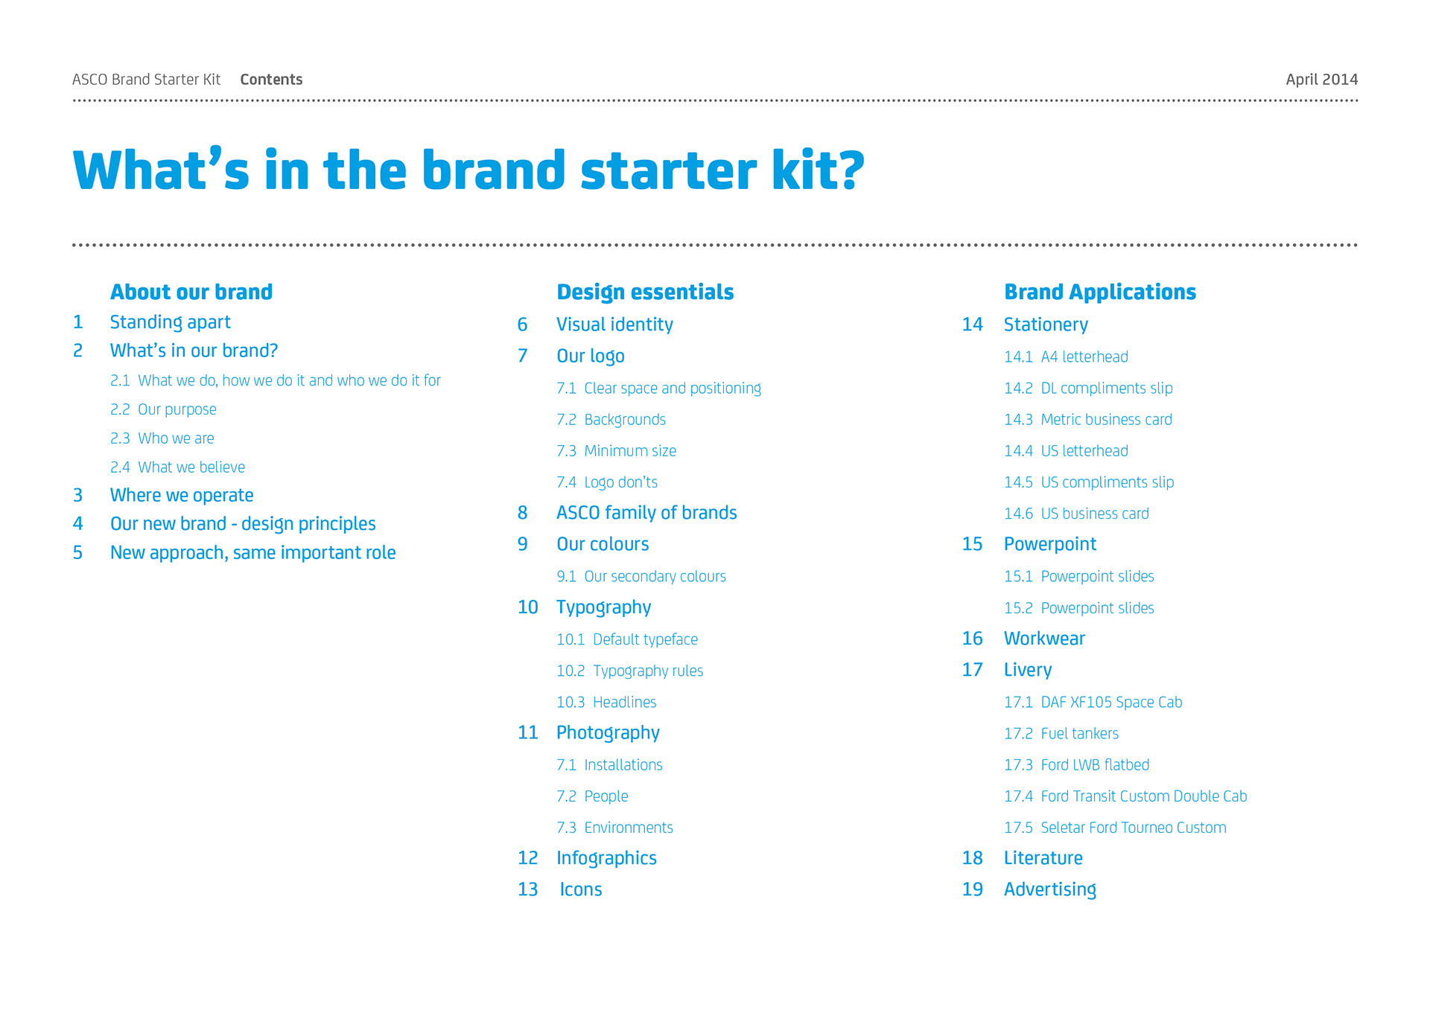Select the Photography section entry
Screen dimensions: 1430x1010
click(x=608, y=733)
